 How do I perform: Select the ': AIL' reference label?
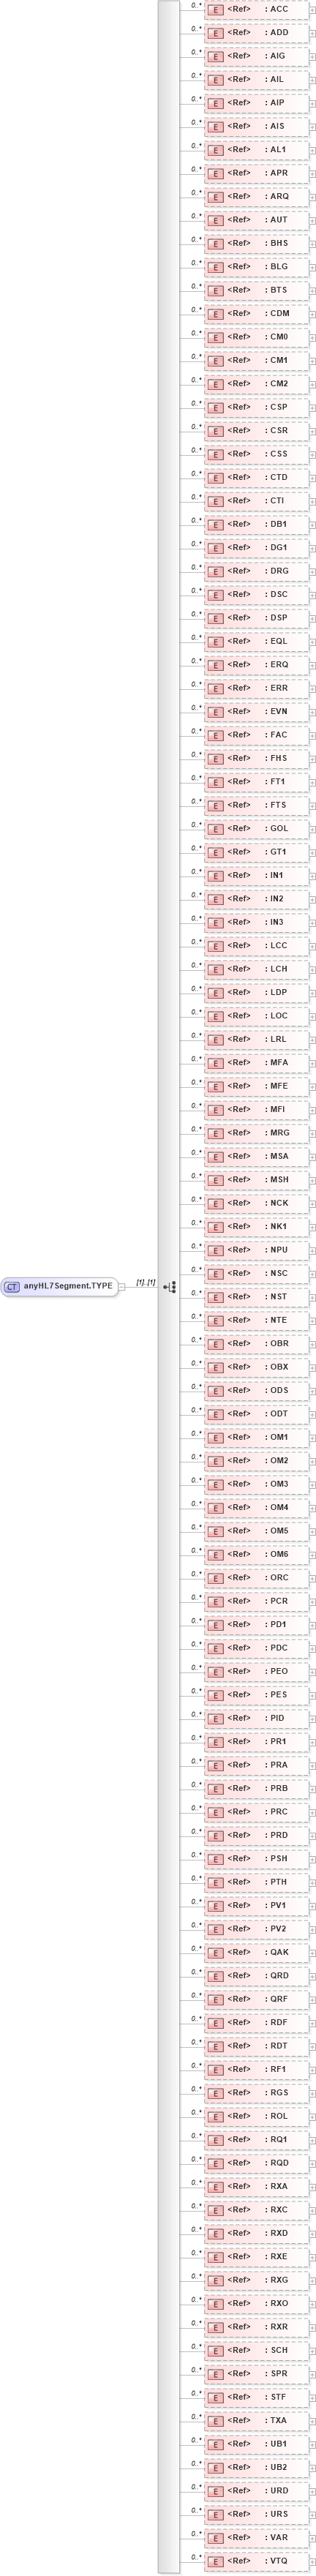(x=274, y=79)
